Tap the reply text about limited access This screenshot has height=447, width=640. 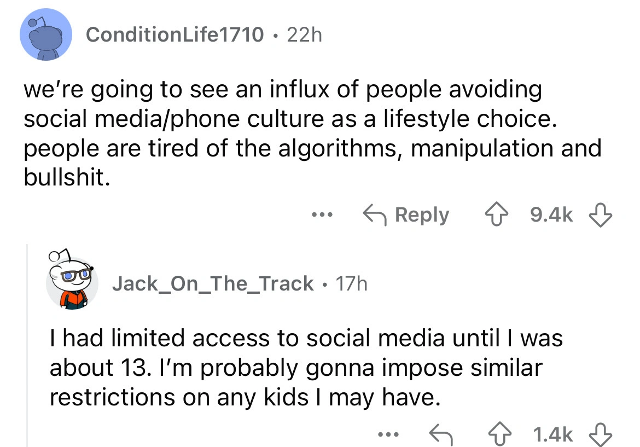306,368
